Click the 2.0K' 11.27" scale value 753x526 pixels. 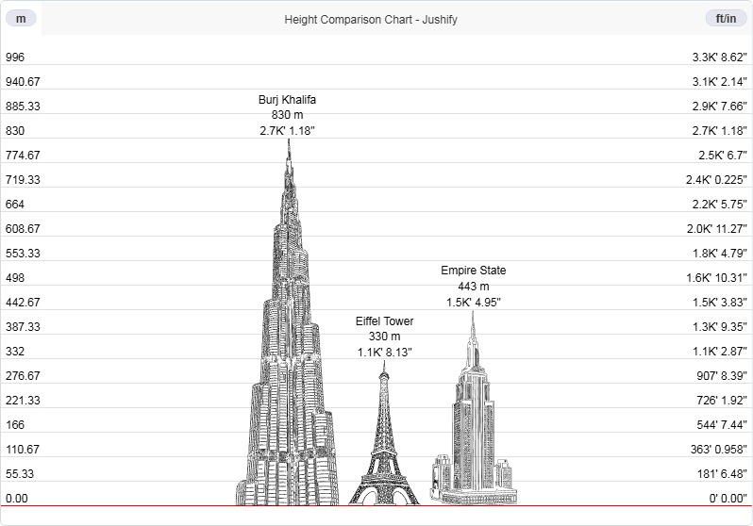(x=717, y=228)
